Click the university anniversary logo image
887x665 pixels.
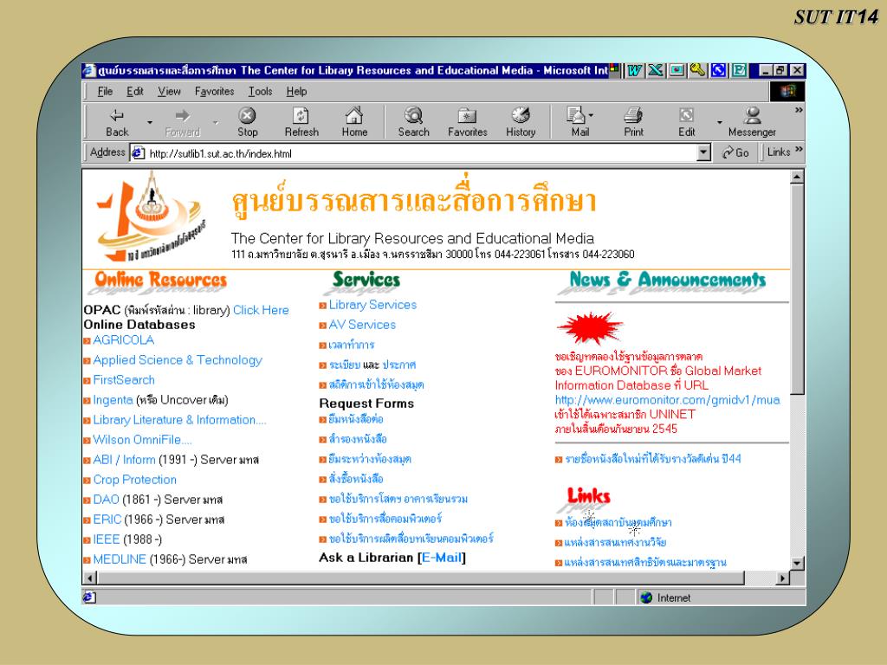click(x=151, y=217)
